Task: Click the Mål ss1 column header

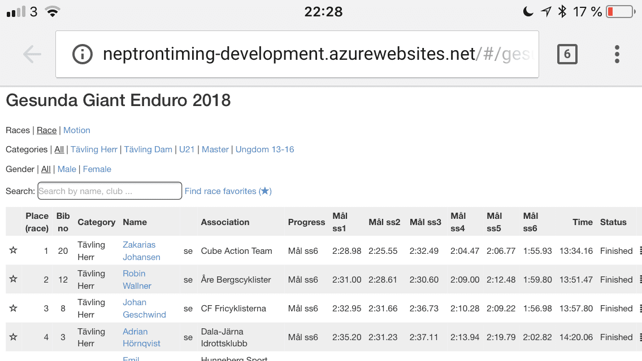Action: pos(340,222)
